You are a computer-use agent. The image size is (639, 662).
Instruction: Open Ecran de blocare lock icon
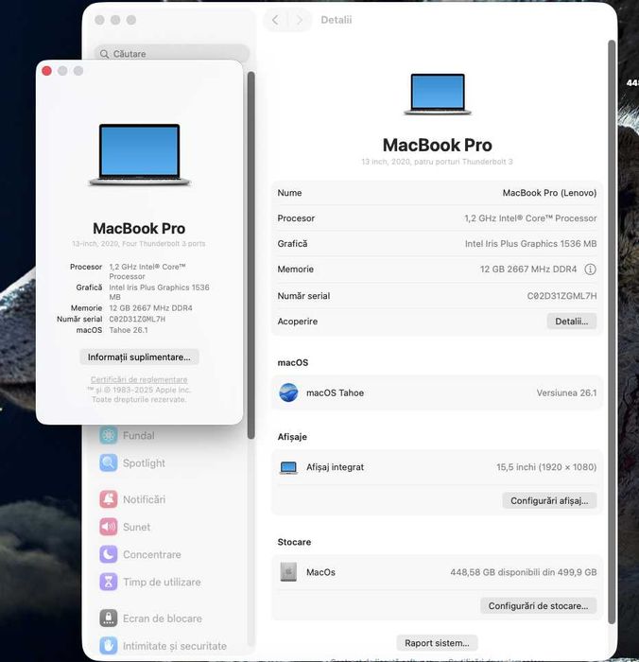(x=109, y=618)
